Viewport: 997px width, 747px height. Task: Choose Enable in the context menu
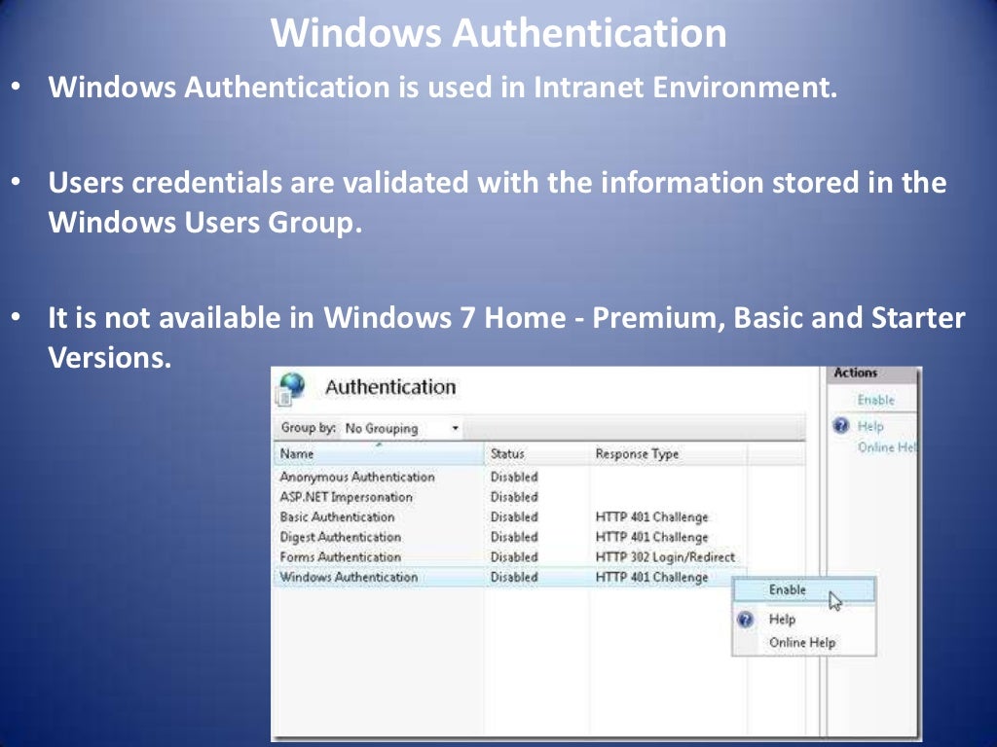787,589
